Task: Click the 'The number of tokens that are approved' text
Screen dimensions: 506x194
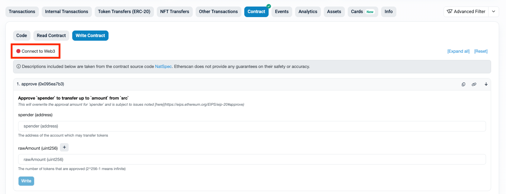Action: pyautogui.click(x=72, y=169)
